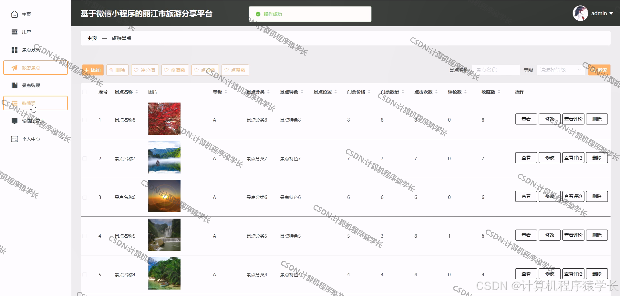Click the heart 评分值 button
620x296 pixels.
(x=145, y=70)
